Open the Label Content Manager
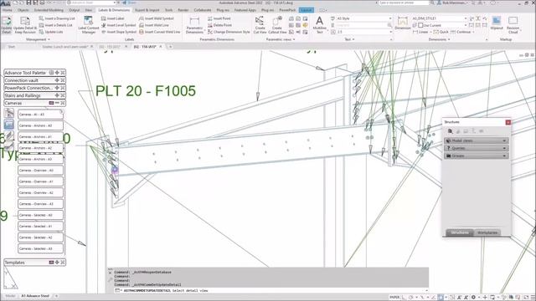The width and height of the screenshot is (536, 301). (x=89, y=24)
